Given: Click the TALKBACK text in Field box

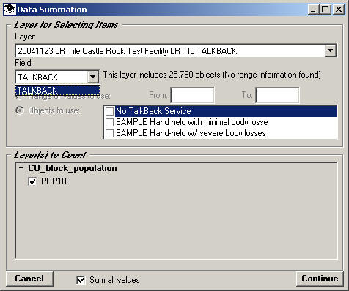Looking at the screenshot, I should [x=38, y=78].
